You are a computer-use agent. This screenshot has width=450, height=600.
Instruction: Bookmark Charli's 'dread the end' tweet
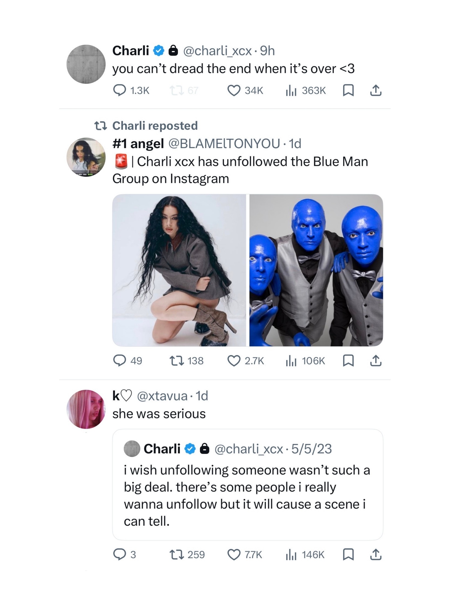tap(348, 90)
